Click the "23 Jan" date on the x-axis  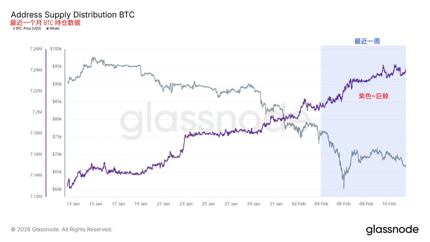tap(185, 204)
